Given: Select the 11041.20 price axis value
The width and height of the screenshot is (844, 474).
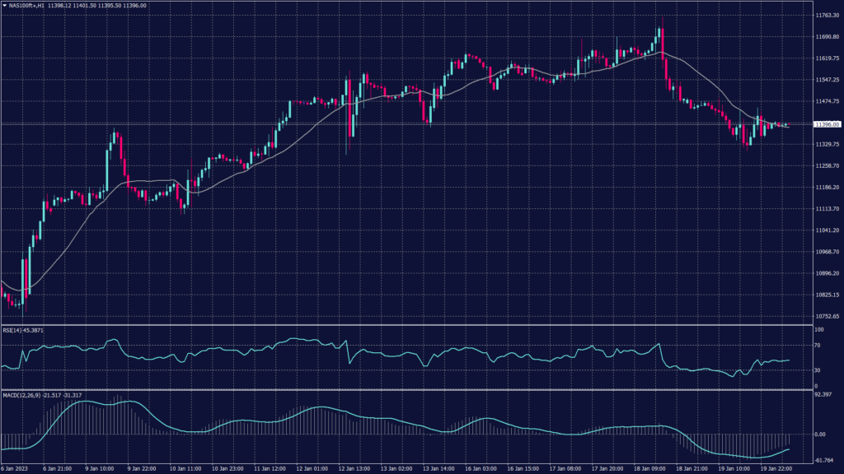Looking at the screenshot, I should click(x=827, y=230).
